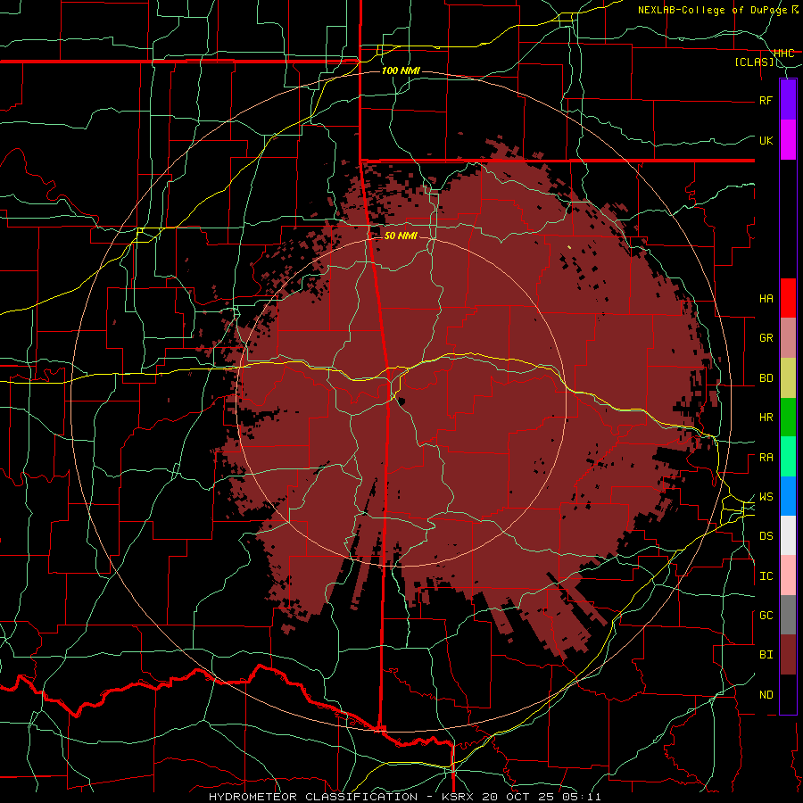Click the KSRX station identifier
Viewport: 803px width, 803px height.
coord(459,797)
